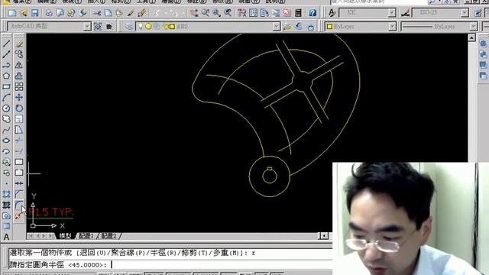The image size is (489, 275).
Task: Expand the ISO-25 dimension style dropdown
Action: point(465,13)
